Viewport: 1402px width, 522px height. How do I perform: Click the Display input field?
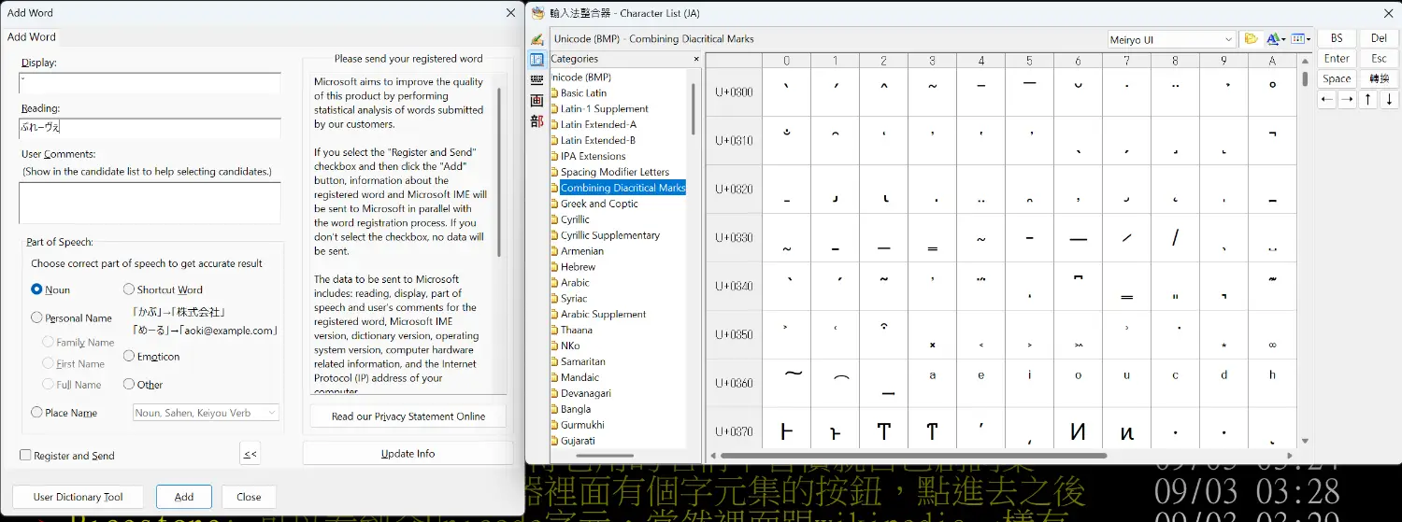(150, 83)
